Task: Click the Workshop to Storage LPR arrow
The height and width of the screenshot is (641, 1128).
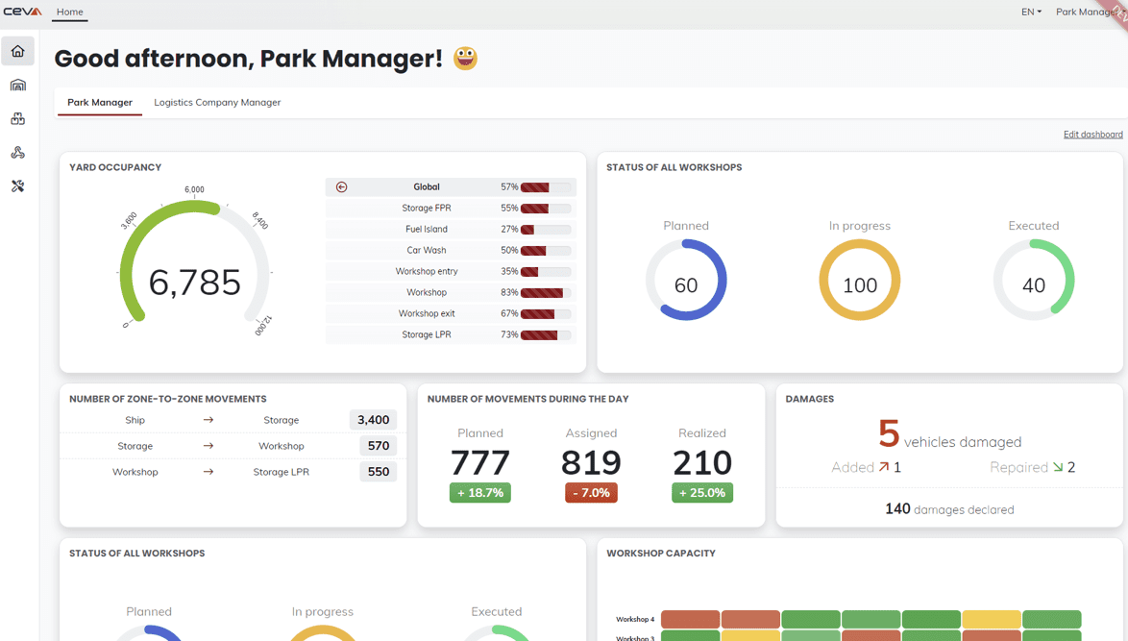Action: 208,472
